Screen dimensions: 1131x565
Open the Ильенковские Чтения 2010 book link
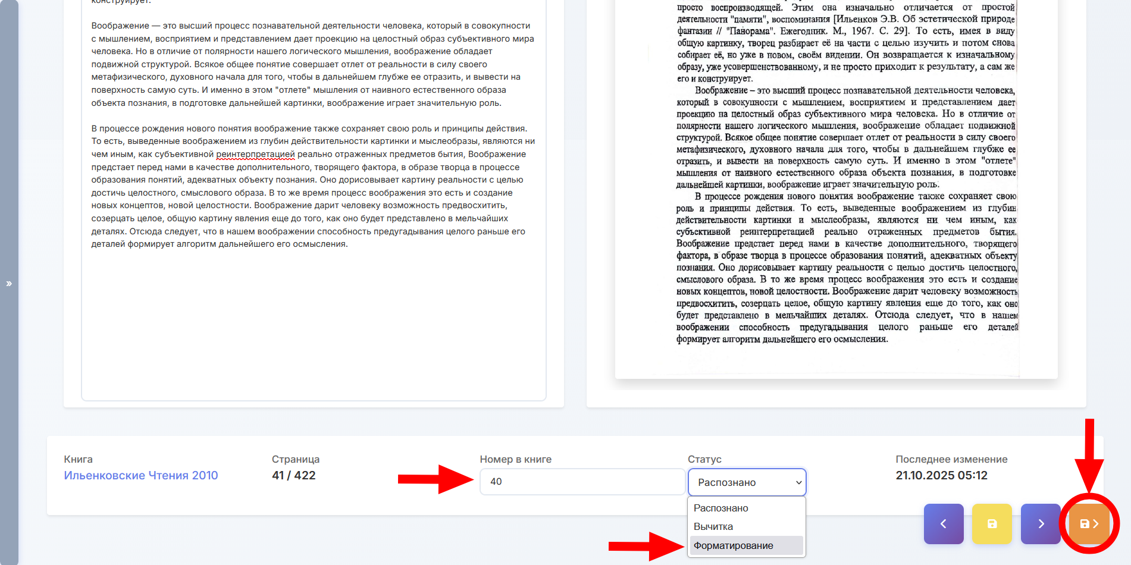point(141,475)
